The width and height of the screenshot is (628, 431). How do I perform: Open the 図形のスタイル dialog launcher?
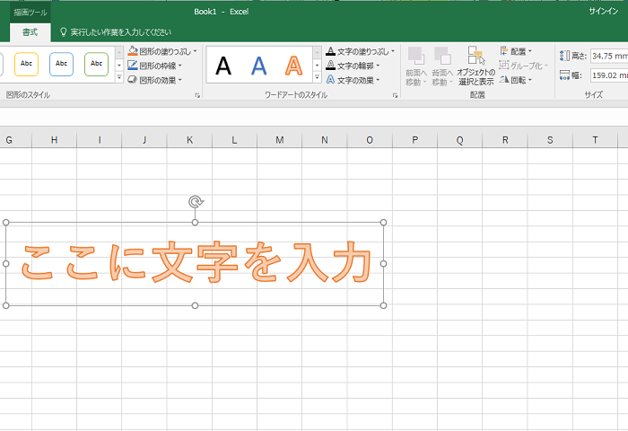click(196, 94)
